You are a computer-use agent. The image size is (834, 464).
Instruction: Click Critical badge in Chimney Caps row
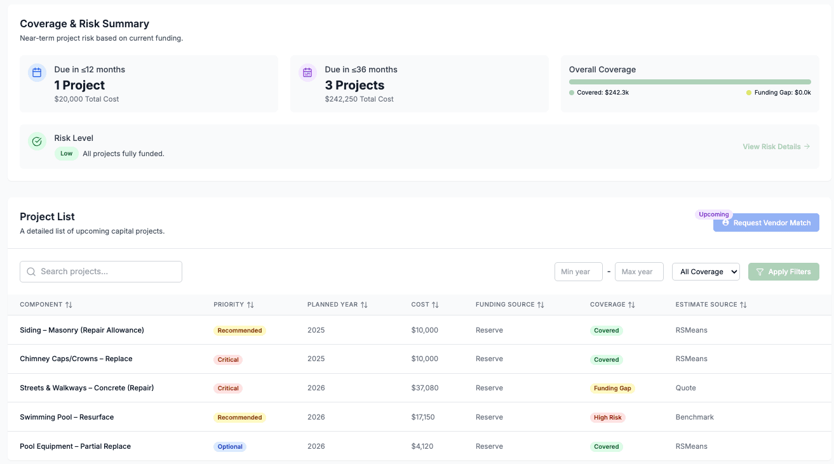pyautogui.click(x=228, y=360)
